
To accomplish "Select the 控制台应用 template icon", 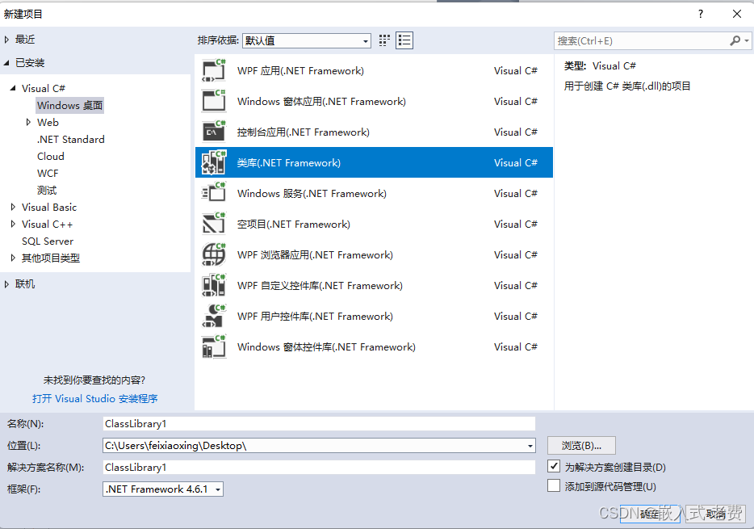I will (x=213, y=132).
